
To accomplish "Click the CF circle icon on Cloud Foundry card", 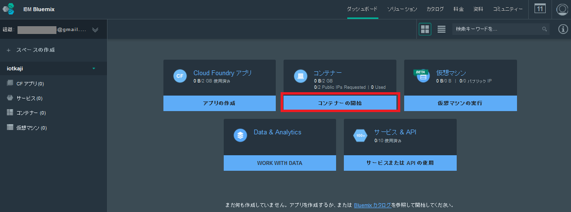I will click(180, 76).
